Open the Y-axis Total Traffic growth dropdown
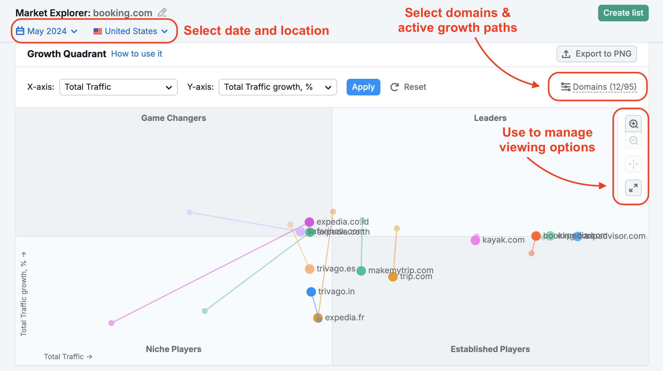Image resolution: width=663 pixels, height=371 pixels. coord(278,87)
